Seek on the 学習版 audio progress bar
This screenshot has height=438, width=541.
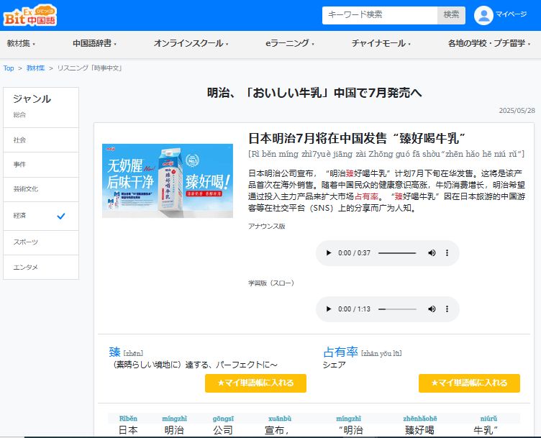[x=397, y=309]
